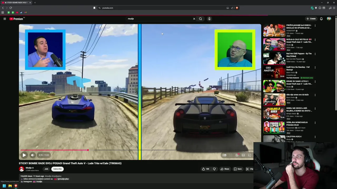Open the account avatar menu
The height and width of the screenshot is (189, 337).
329,19
